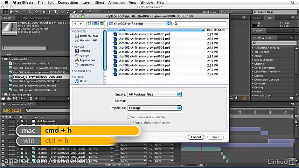Select the Roto Brush tool

pyautogui.click(x=82, y=12)
